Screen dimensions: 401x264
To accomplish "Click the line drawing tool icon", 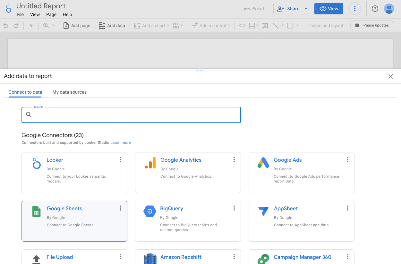I will coord(275,26).
